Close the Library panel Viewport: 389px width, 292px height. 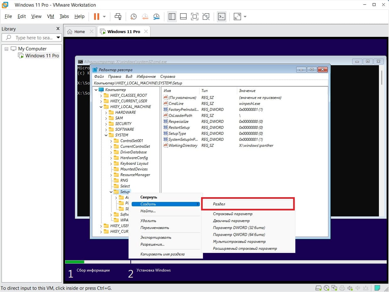click(x=58, y=29)
